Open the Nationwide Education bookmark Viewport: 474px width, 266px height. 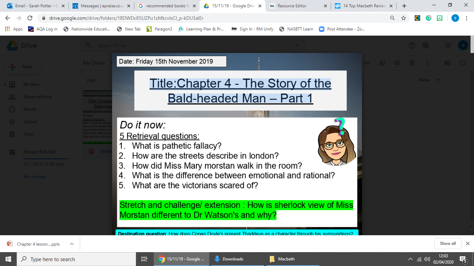(x=87, y=29)
